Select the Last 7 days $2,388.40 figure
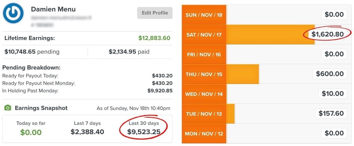This screenshot has height=146, width=354. (x=87, y=132)
